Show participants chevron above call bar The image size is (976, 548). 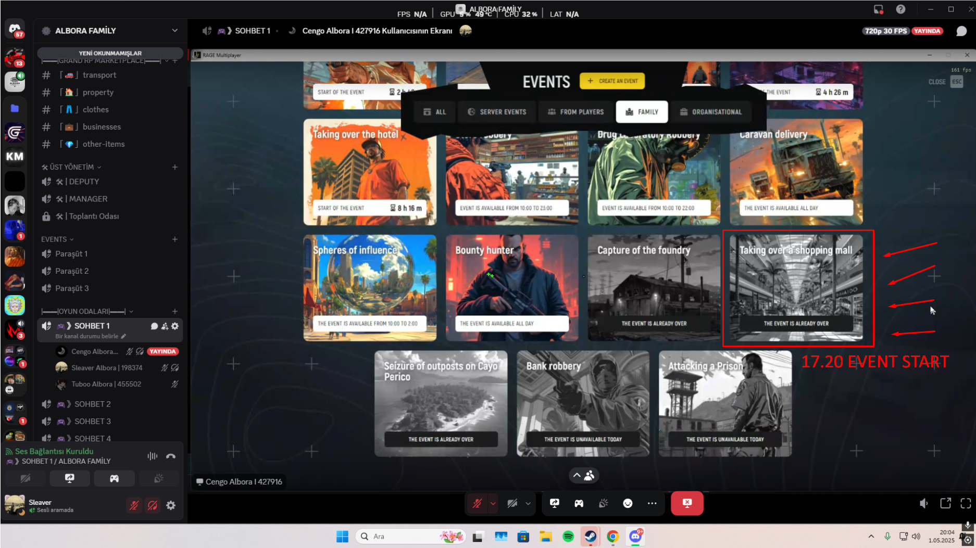point(577,475)
